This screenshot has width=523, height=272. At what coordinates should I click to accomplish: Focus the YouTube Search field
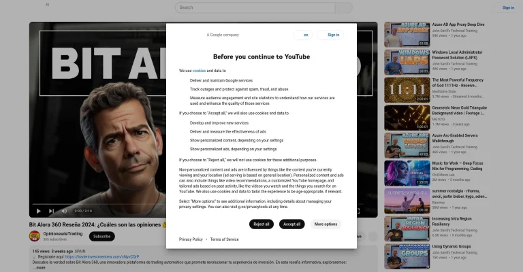pyautogui.click(x=255, y=7)
